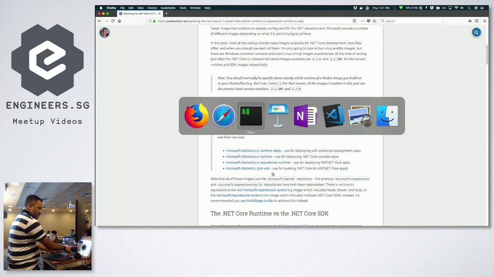The height and width of the screenshot is (277, 494).
Task: Open microsoft/aspnetcore-build:2.0.3 link
Action: pos(267,190)
